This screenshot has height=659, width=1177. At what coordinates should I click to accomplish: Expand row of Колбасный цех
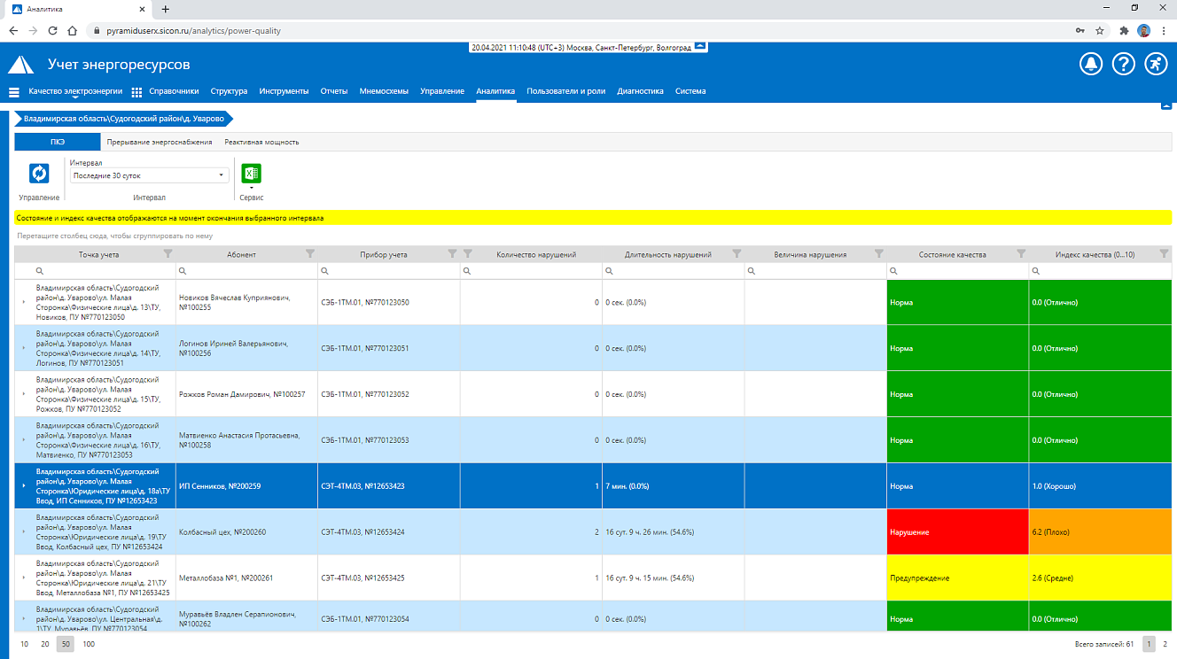24,532
